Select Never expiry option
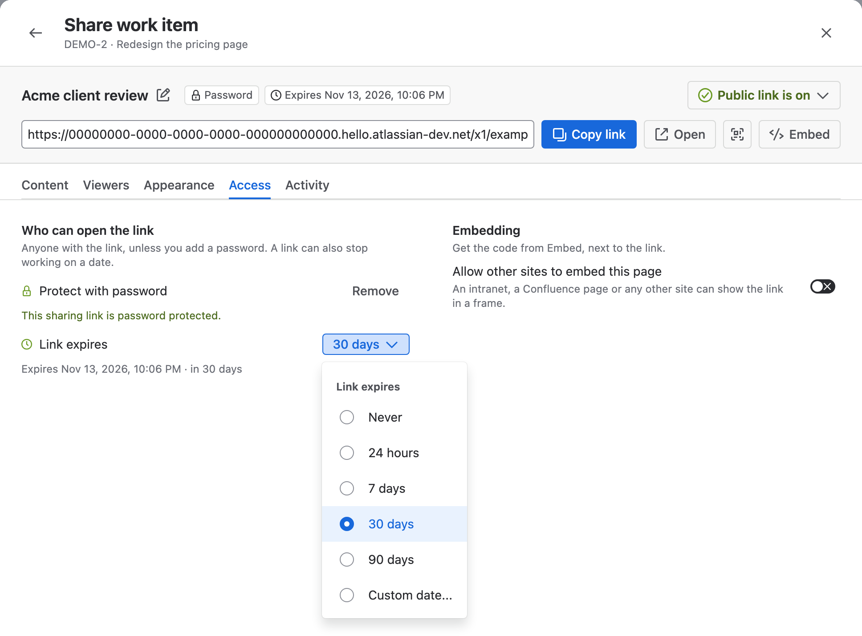The image size is (862, 636). [x=394, y=417]
